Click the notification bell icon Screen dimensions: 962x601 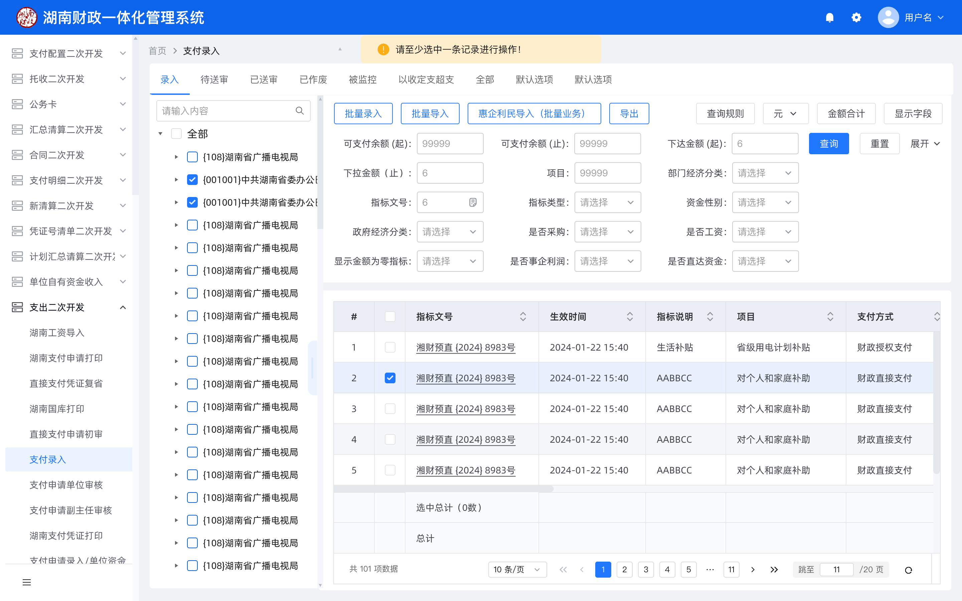coord(829,17)
